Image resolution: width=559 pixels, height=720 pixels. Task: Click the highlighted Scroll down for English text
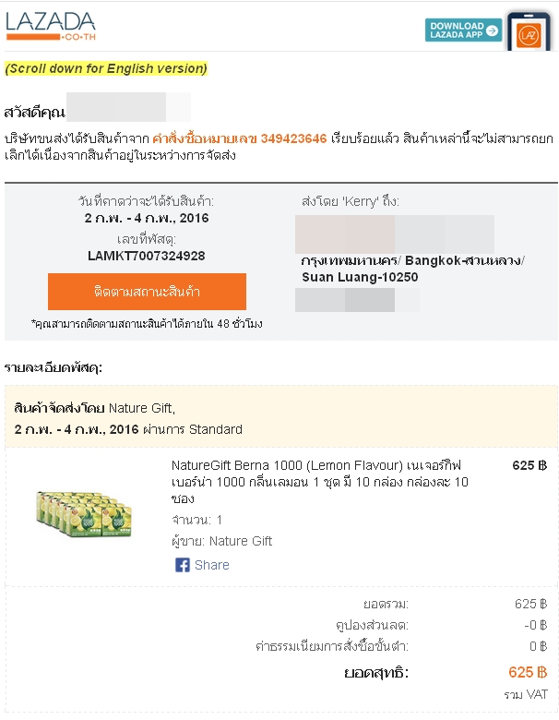106,68
